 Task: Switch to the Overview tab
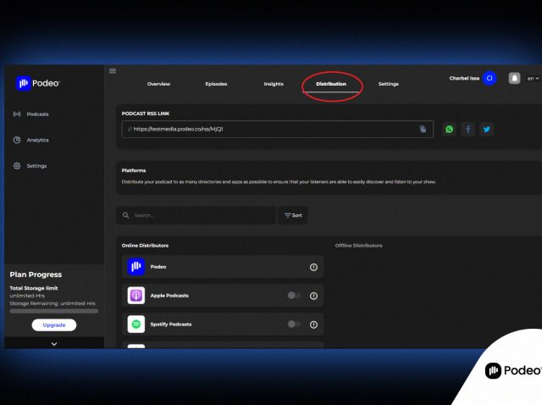pyautogui.click(x=158, y=84)
